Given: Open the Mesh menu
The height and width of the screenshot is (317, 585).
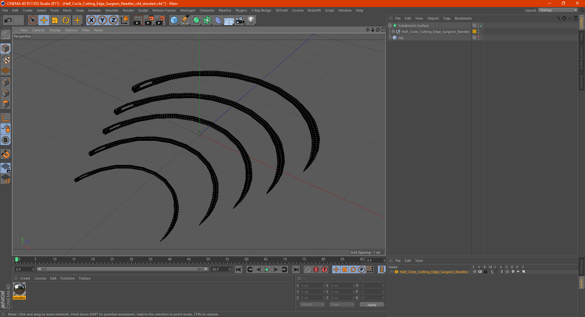Looking at the screenshot, I should click(67, 10).
